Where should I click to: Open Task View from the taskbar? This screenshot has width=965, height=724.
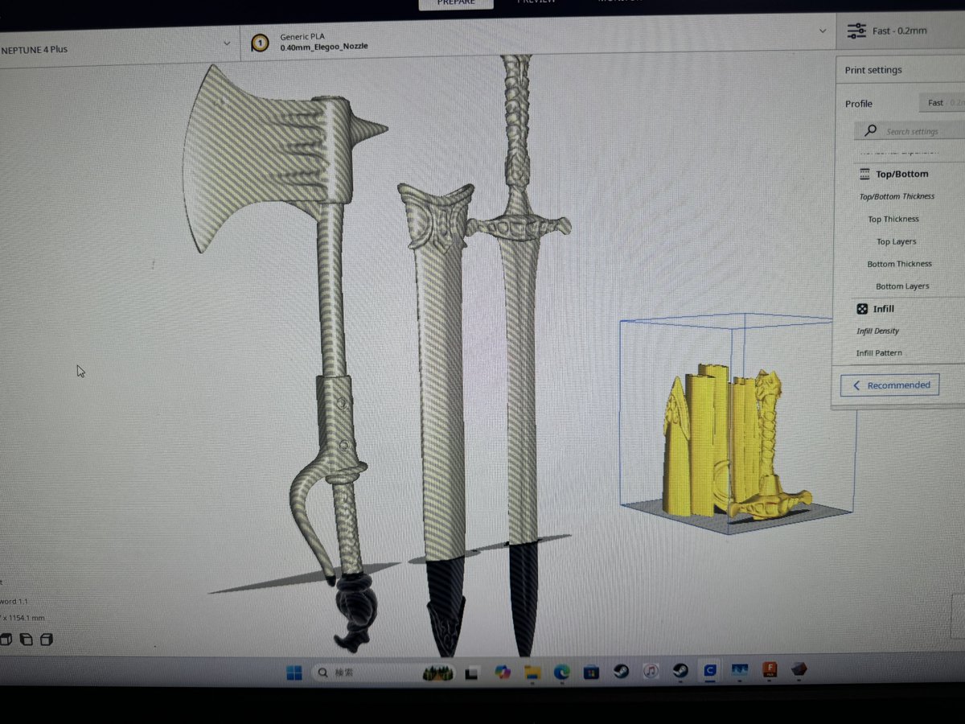tap(473, 672)
